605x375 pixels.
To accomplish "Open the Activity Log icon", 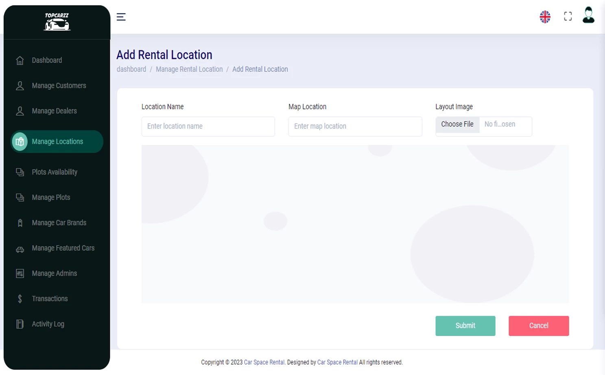I will (x=20, y=324).
